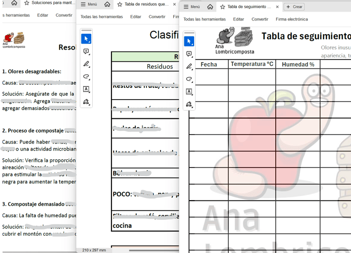
Task: Open Menú in the residuos window
Action: click(89, 4)
